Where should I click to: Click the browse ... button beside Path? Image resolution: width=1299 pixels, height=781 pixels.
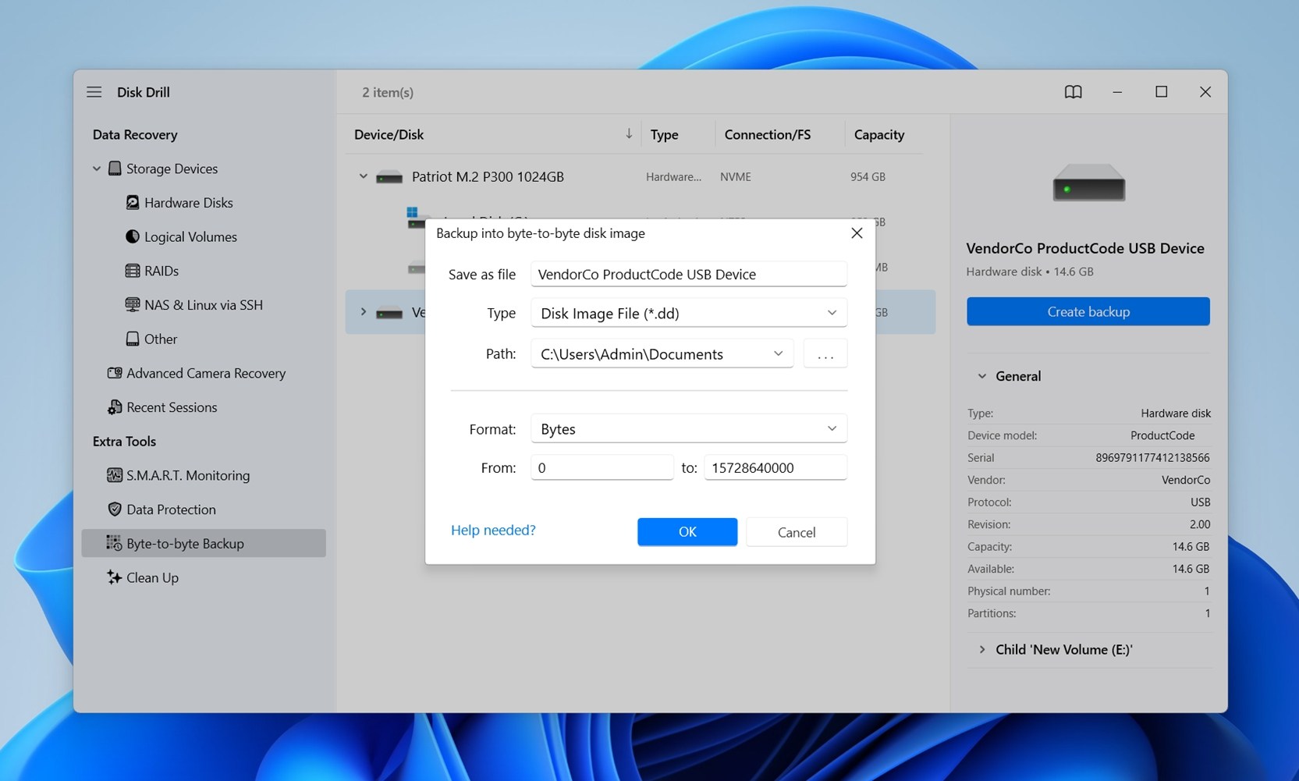(x=825, y=353)
